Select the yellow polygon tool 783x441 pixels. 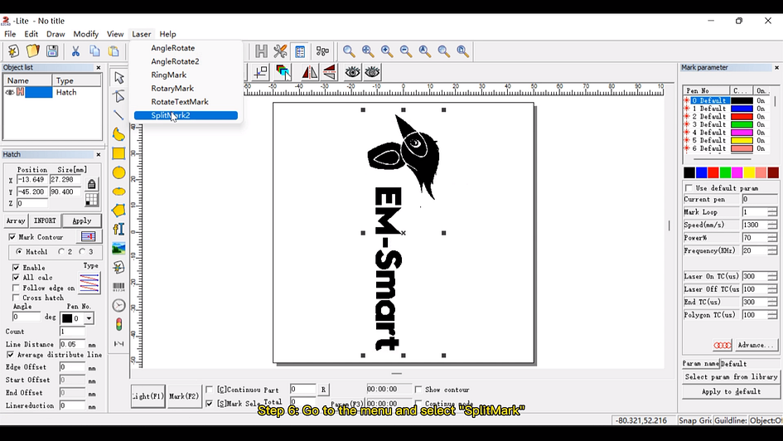(x=118, y=211)
